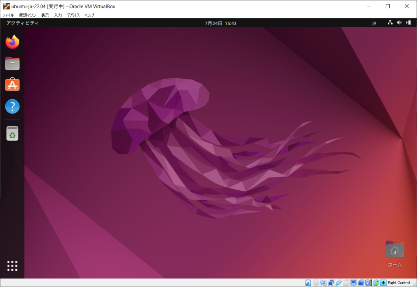The image size is (417, 287).
Task: Minimize the VirtualBox window
Action: click(369, 6)
